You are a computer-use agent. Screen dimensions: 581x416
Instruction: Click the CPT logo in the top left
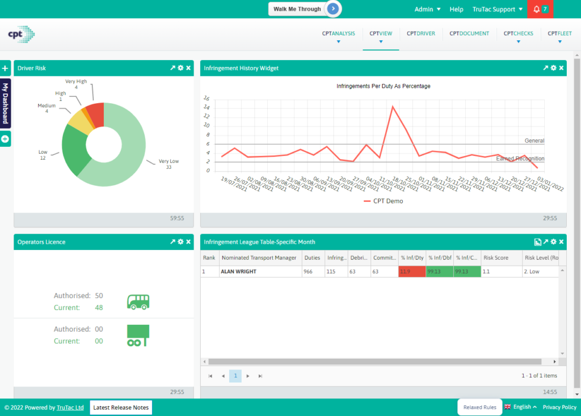[20, 34]
